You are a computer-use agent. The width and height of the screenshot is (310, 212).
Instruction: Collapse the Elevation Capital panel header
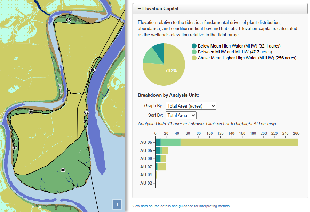point(220,8)
